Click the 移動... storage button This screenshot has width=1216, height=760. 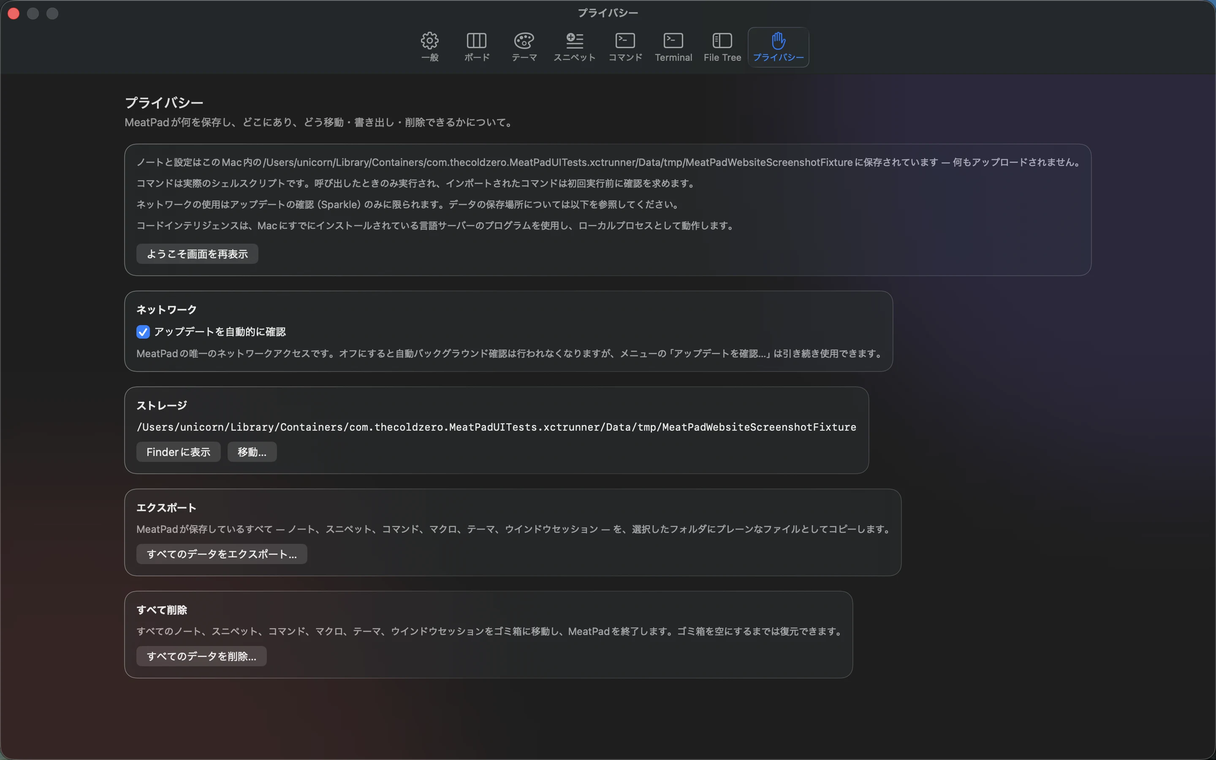pyautogui.click(x=252, y=452)
